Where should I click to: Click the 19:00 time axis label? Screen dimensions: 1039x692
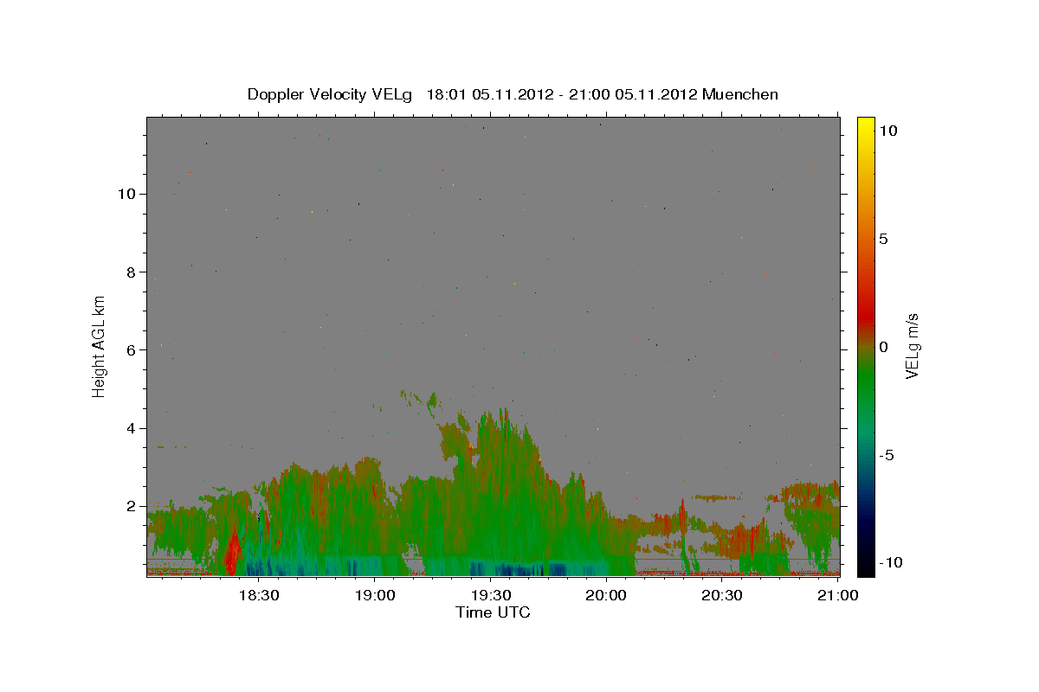click(x=375, y=596)
